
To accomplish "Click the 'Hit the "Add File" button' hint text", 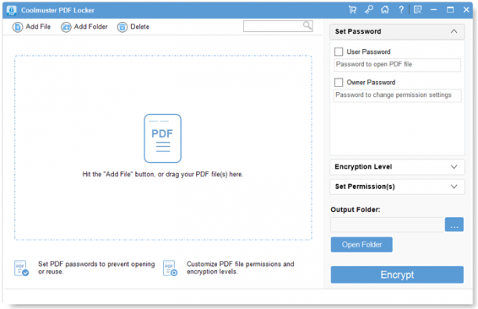I will point(162,175).
